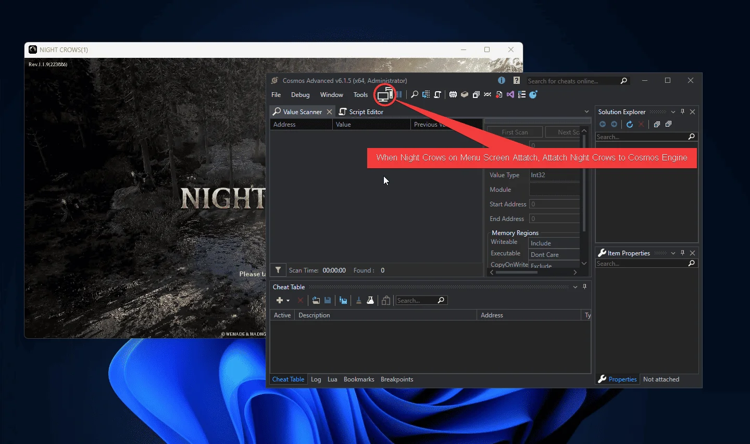Close the Item Properties panel
Image resolution: width=750 pixels, height=444 pixels.
click(x=693, y=253)
